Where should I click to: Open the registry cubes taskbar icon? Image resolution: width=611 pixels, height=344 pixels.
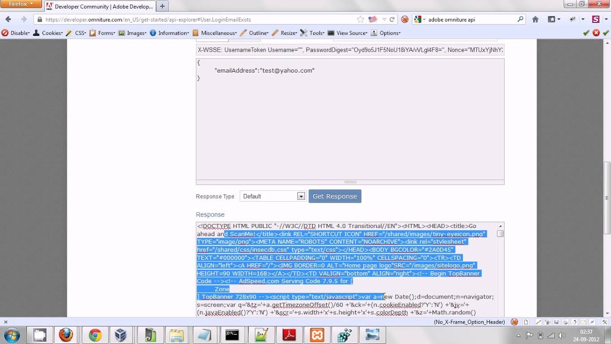coord(345,335)
